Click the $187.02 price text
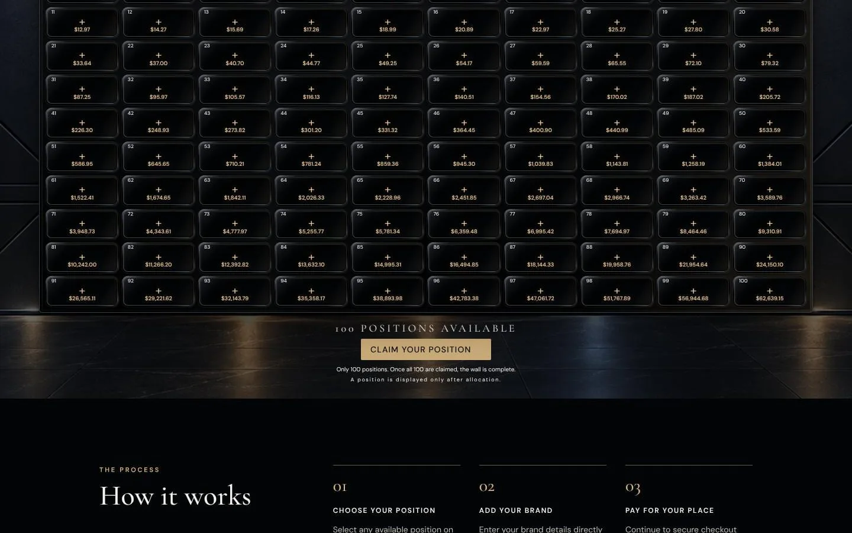This screenshot has height=533, width=852. coord(693,97)
